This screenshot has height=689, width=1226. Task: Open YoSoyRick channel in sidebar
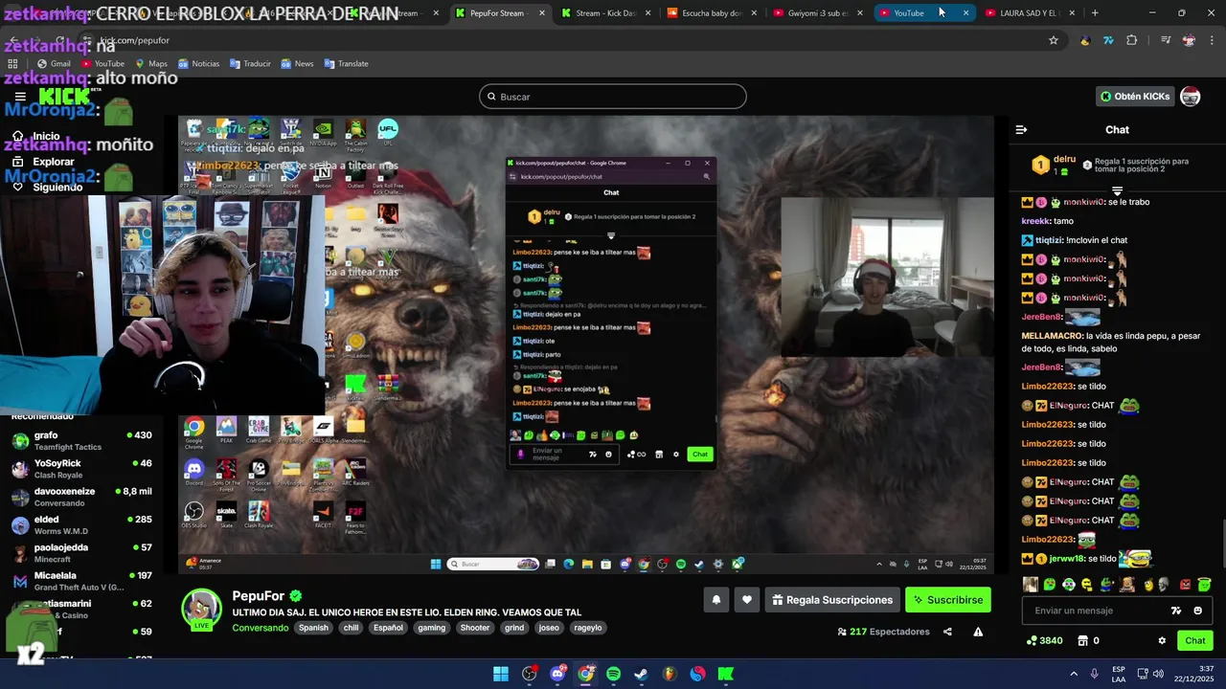(x=81, y=469)
